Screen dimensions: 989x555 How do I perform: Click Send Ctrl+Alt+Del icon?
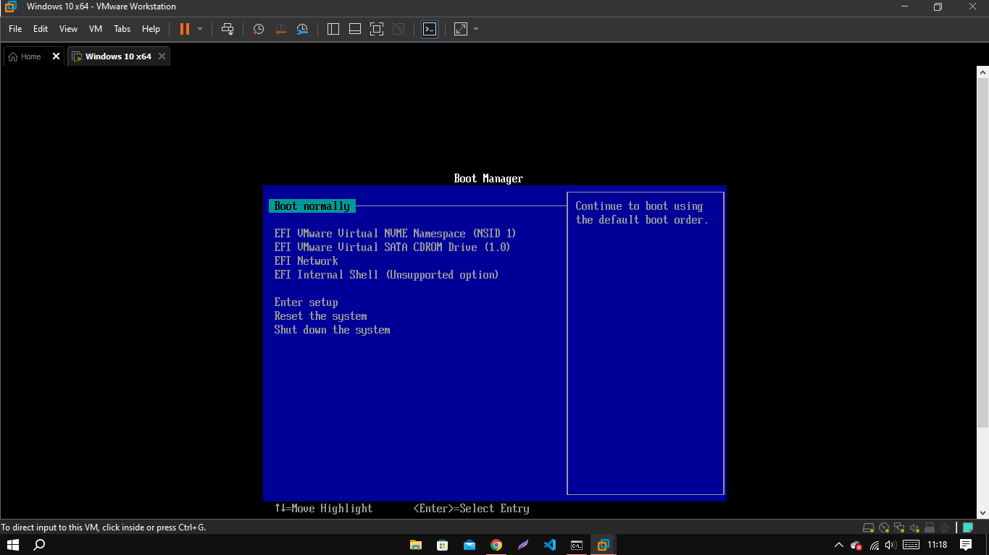228,29
